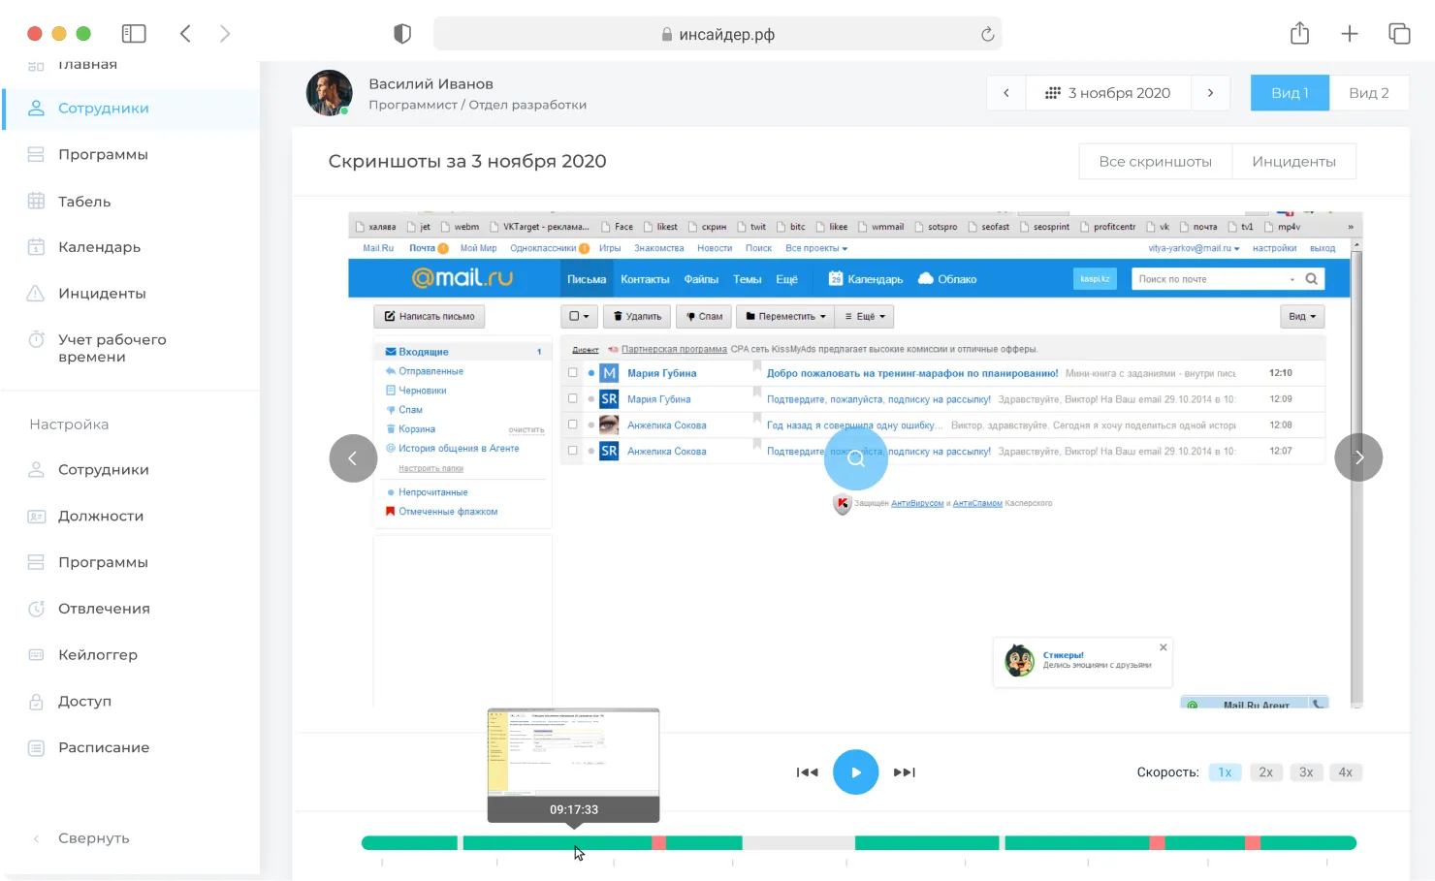The image size is (1435, 881).
Task: Skip to the next screenshot recording
Action: pyautogui.click(x=904, y=772)
